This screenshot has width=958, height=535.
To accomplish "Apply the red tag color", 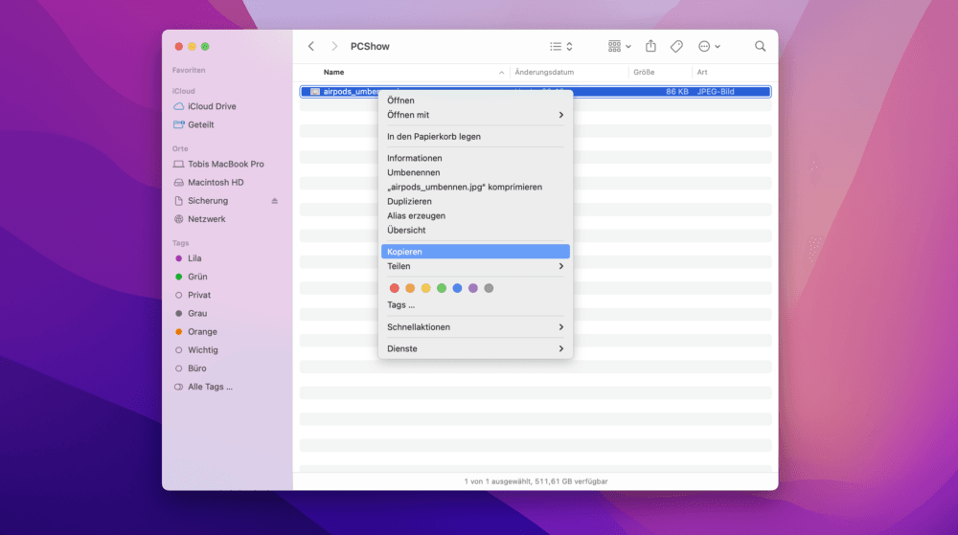I will pos(394,288).
